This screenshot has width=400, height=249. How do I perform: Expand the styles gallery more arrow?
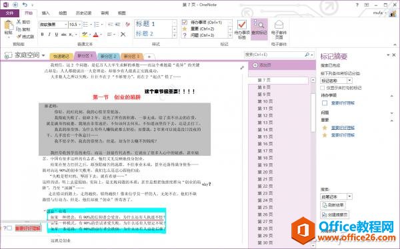click(175, 36)
